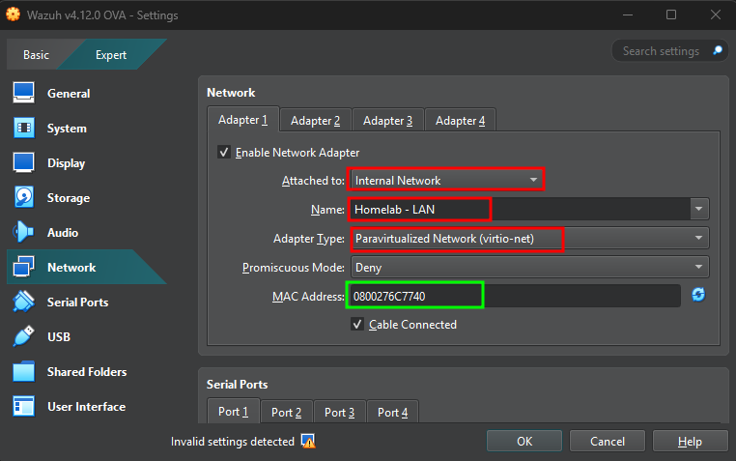Open the Adapter Type dropdown
736x461 pixels.
coord(529,239)
